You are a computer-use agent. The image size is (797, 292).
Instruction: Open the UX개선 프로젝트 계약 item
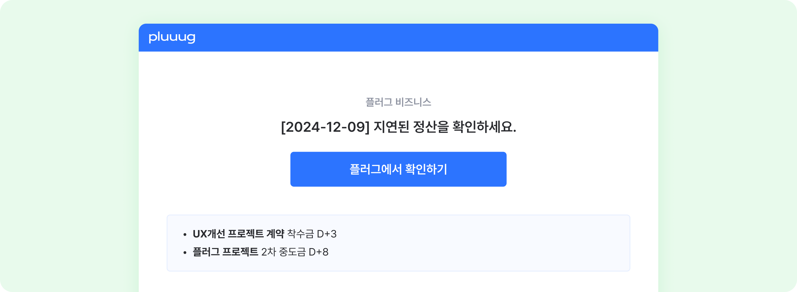point(238,234)
